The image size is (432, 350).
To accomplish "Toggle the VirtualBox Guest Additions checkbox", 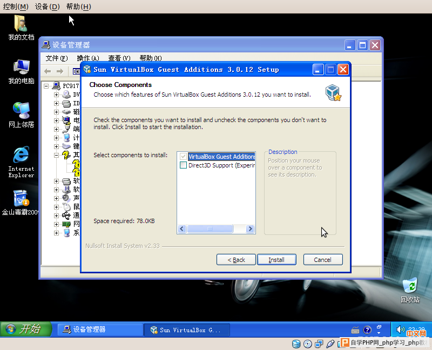I will pyautogui.click(x=183, y=157).
